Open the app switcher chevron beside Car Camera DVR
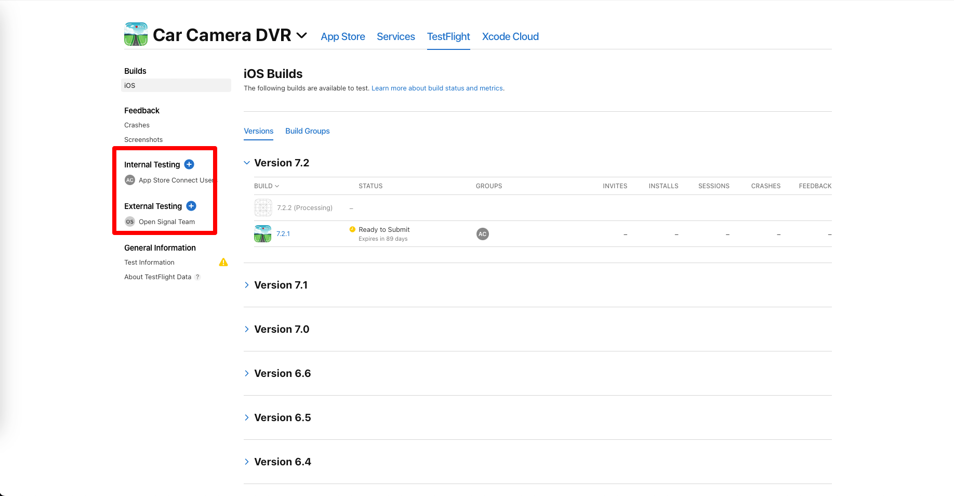Viewport: 954px width, 496px height. [x=302, y=35]
